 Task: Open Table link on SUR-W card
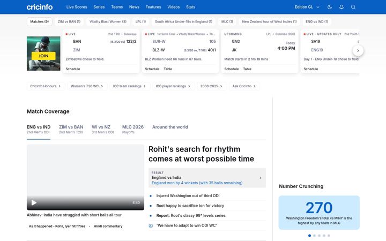168,69
